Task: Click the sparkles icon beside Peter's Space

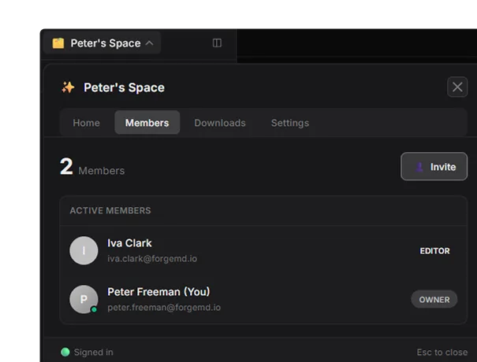Action: point(68,87)
